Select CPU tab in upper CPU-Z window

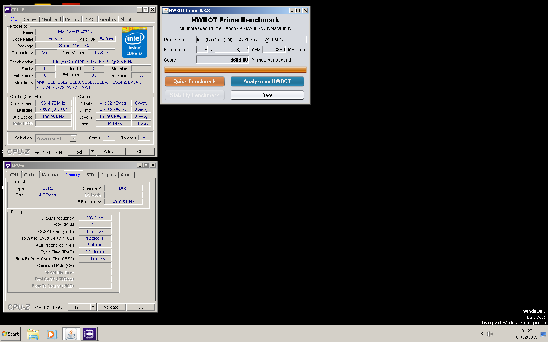[14, 19]
